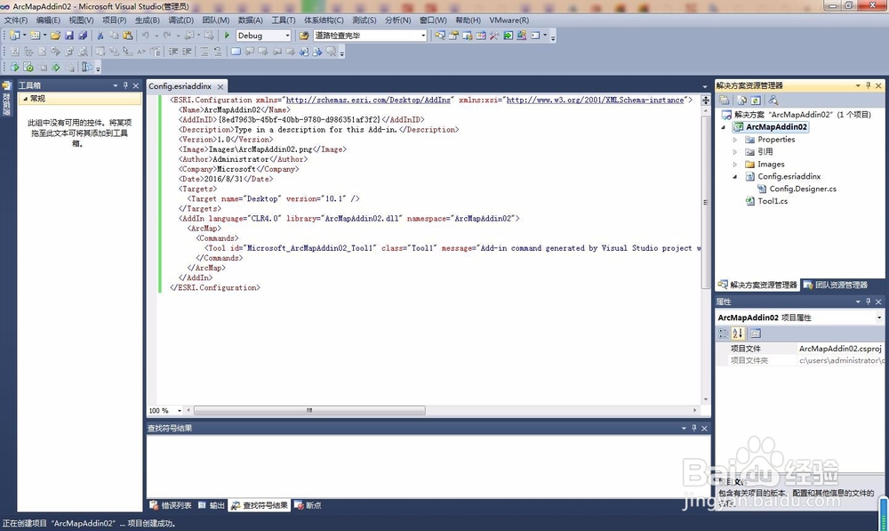Click the green Start Debugging arrow

[227, 36]
